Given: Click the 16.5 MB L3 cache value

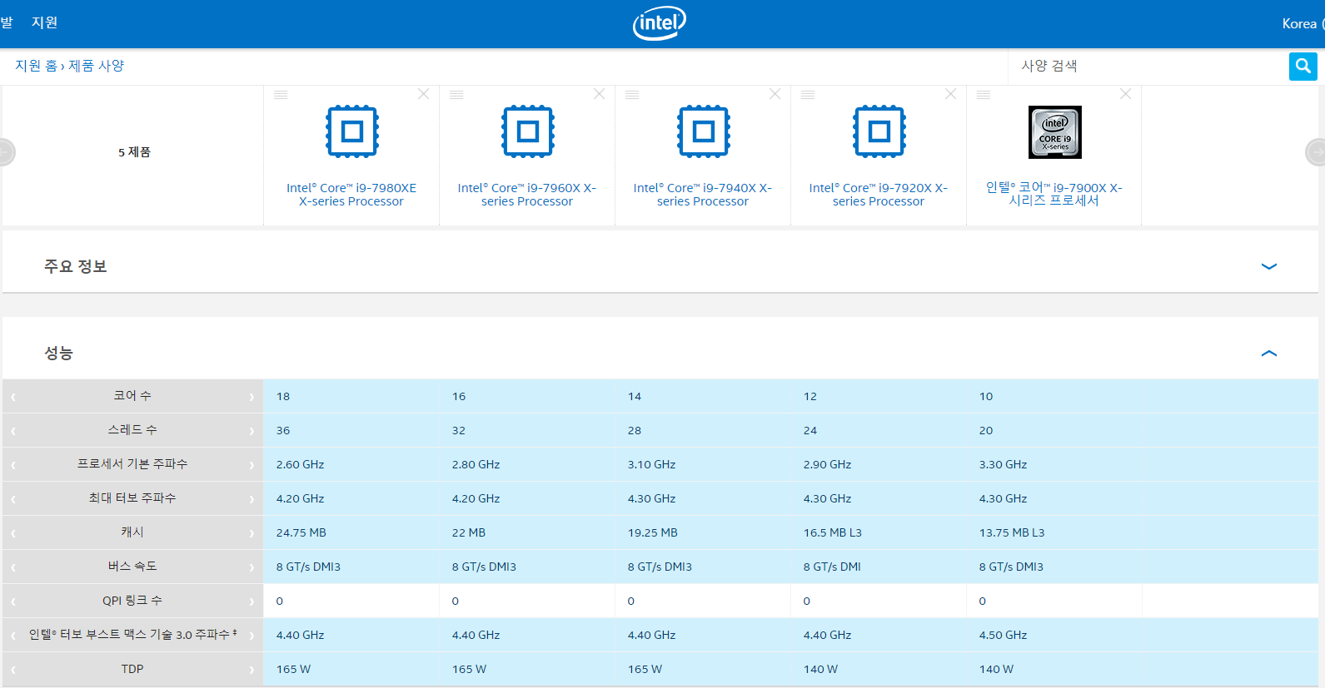Looking at the screenshot, I should [833, 533].
